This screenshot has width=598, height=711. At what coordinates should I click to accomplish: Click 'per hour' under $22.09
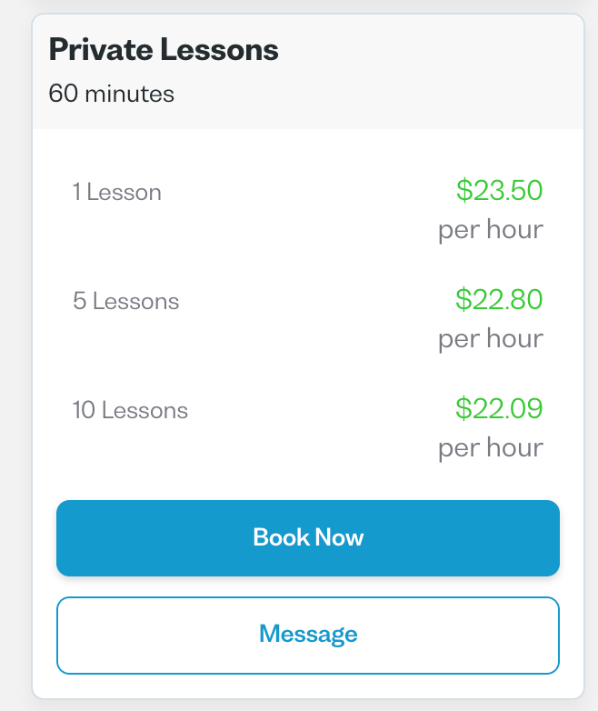[x=491, y=448]
